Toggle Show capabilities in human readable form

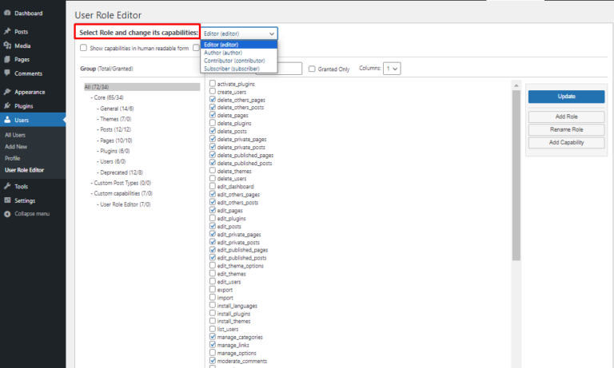pyautogui.click(x=83, y=49)
